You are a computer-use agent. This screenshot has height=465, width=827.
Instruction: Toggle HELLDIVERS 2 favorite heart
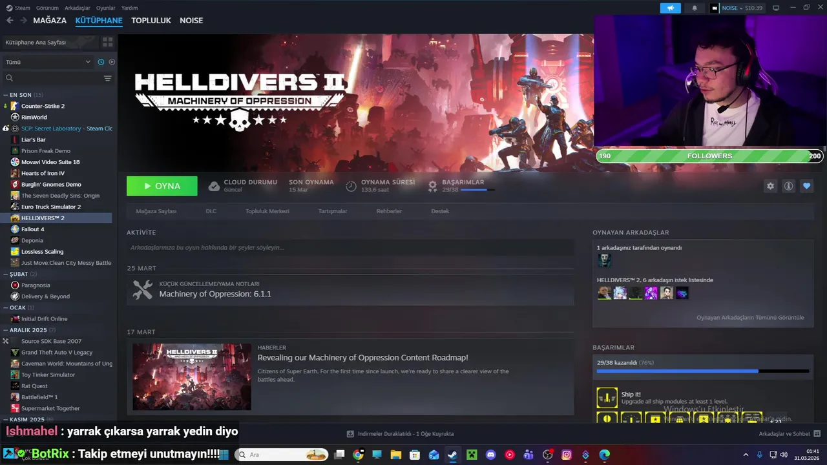click(806, 186)
